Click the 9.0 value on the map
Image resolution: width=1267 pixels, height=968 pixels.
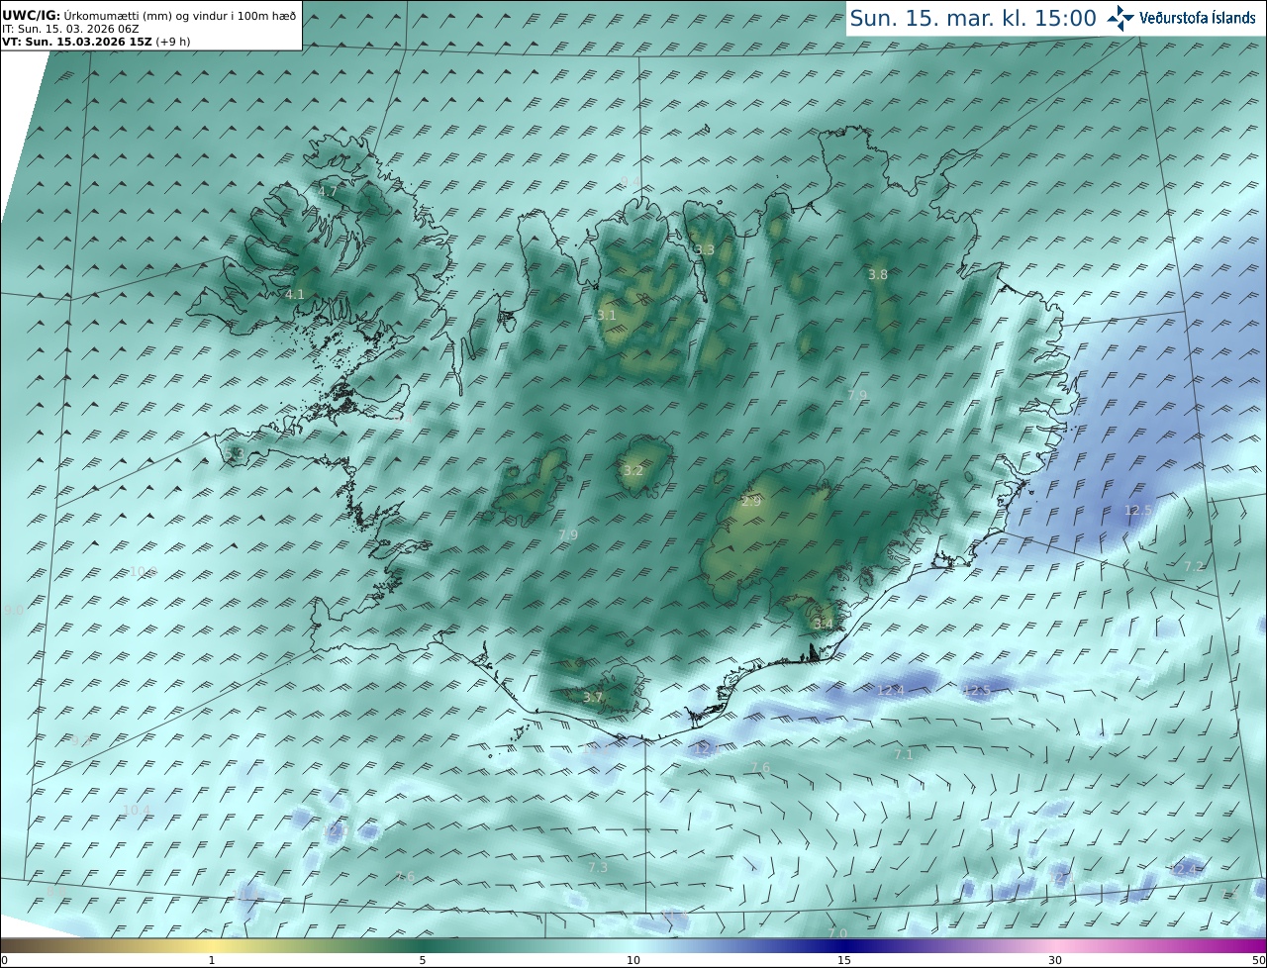(14, 611)
